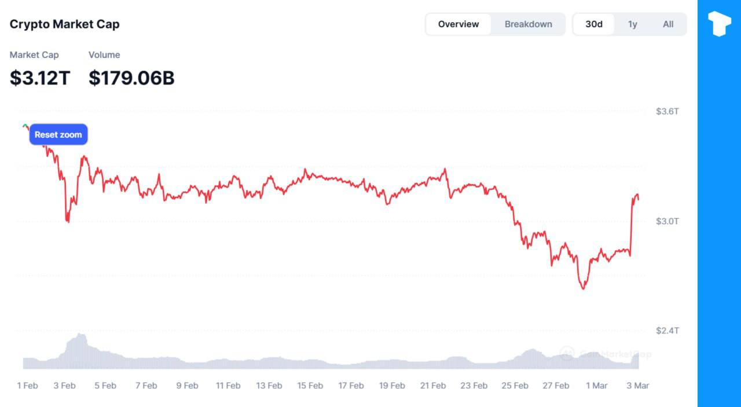This screenshot has width=741, height=407.
Task: Click the $2.4T axis label
Action: click(x=667, y=331)
